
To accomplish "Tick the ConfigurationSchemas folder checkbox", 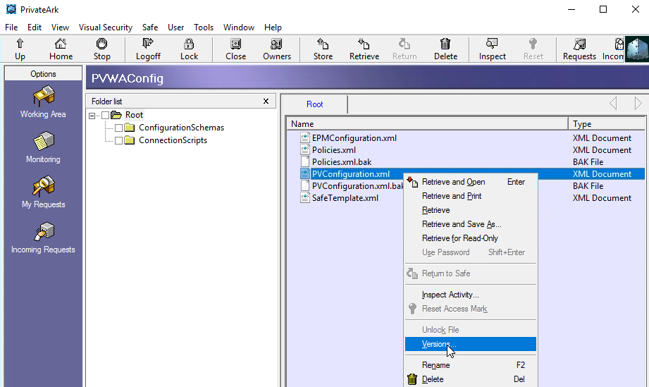I will pos(119,128).
